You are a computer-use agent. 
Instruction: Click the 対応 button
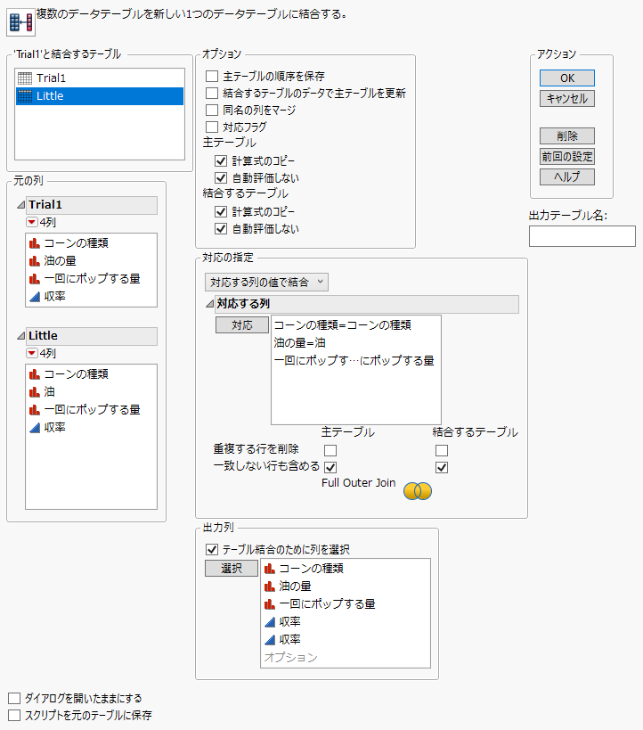tap(242, 325)
